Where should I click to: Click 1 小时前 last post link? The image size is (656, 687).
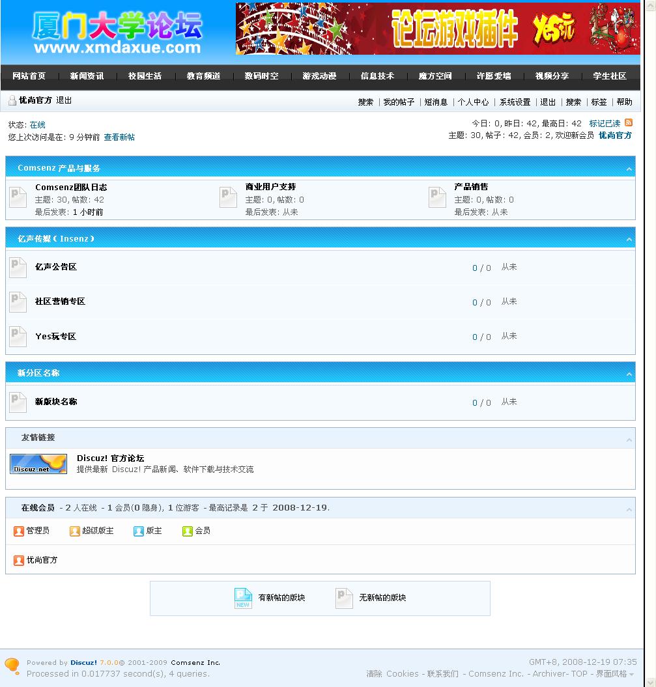(x=88, y=212)
